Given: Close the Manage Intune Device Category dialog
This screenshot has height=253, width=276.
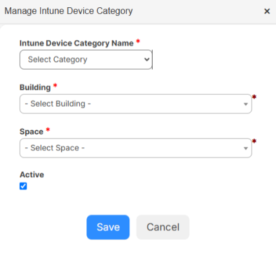Looking at the screenshot, I should pos(267,11).
